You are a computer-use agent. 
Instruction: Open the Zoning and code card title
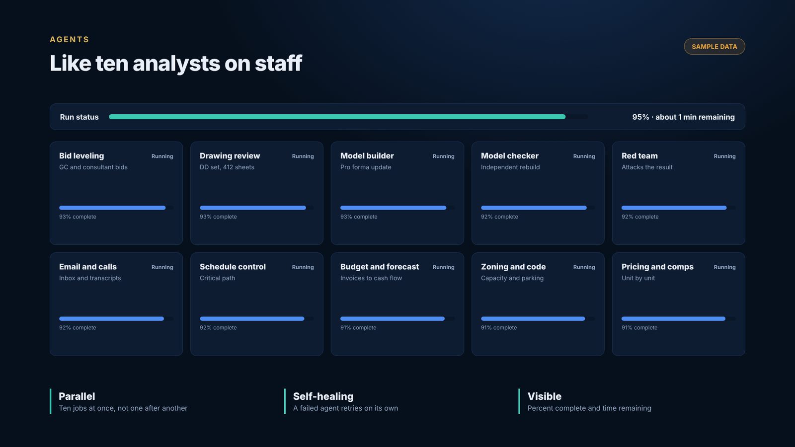tap(513, 267)
